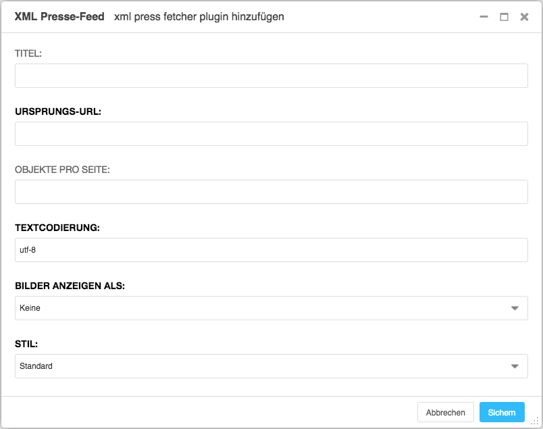
Task: Open the Bilder anzeigen als dropdown
Action: pos(271,308)
